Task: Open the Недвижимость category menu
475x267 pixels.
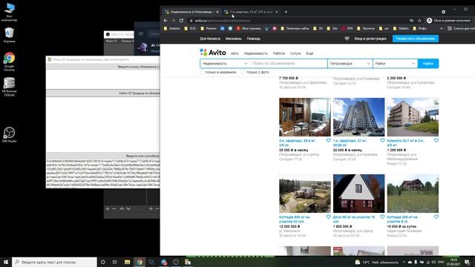Action: tap(255, 53)
